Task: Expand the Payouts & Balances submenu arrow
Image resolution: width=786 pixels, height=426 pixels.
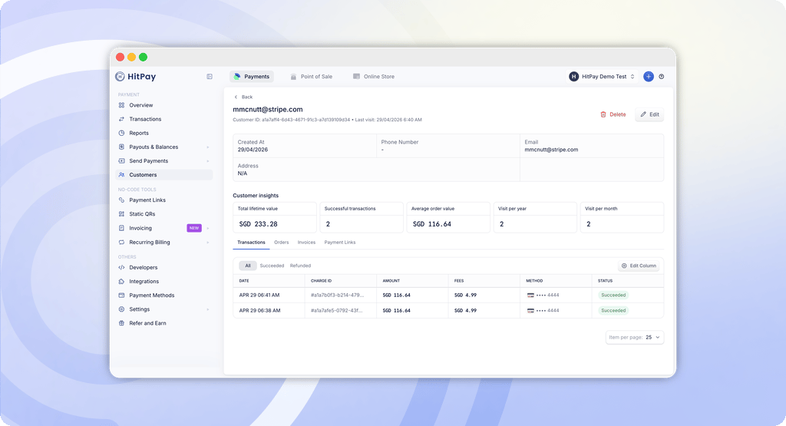Action: click(207, 147)
